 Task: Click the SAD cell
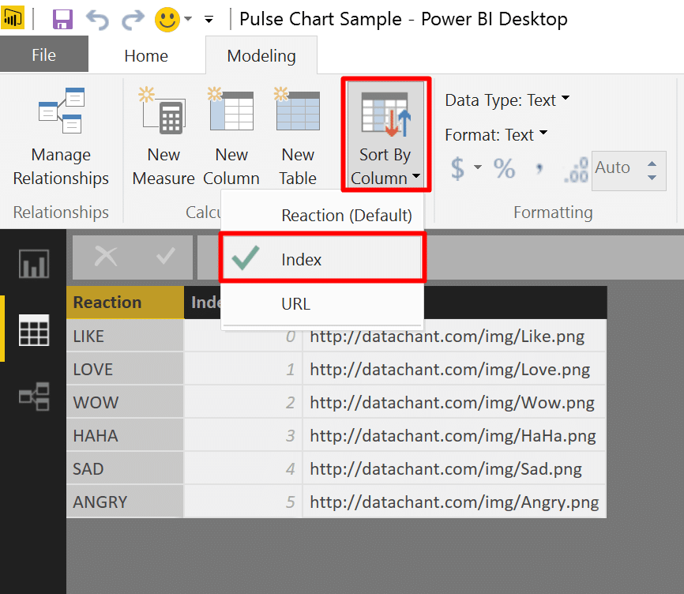tap(126, 469)
